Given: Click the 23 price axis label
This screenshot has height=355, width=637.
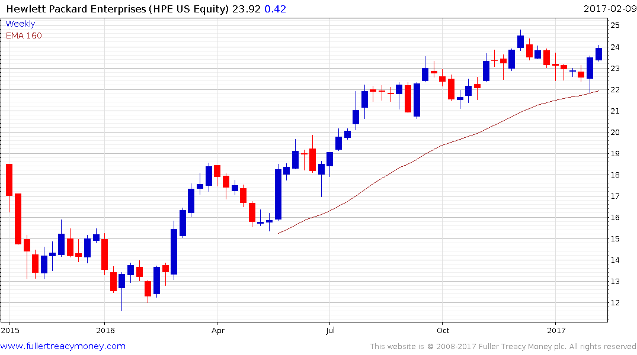Looking at the screenshot, I should click(x=614, y=68).
